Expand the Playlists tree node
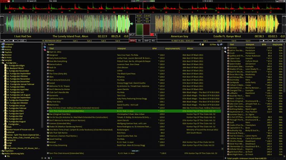This screenshot has width=286, height=160. coord(1,52)
